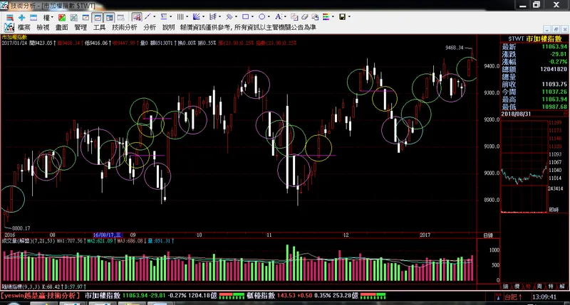Viewport: 570px width, 305px height.
Task: Click the blue cross-arrows move icon
Action: point(22,17)
